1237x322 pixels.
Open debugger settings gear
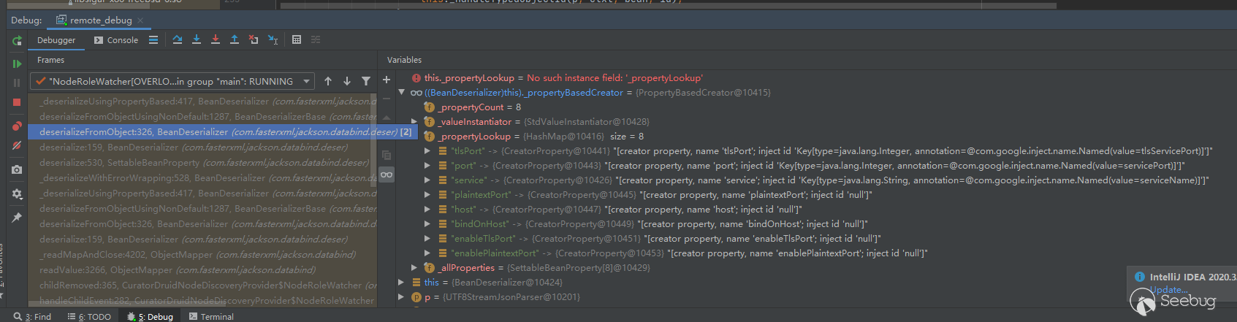click(x=17, y=194)
